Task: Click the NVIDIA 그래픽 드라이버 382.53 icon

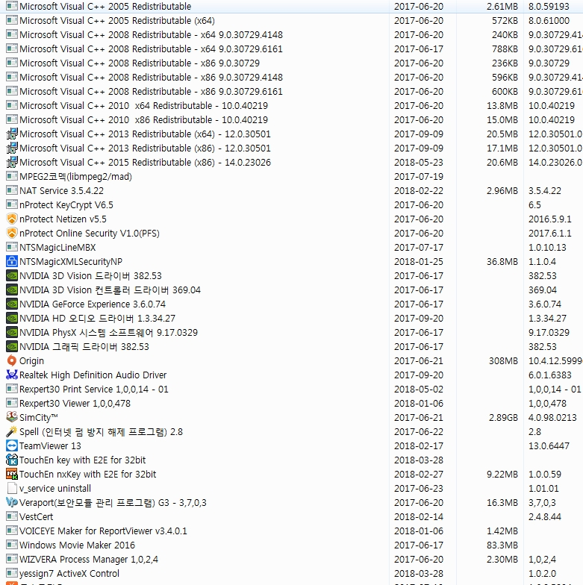Action: [x=12, y=346]
